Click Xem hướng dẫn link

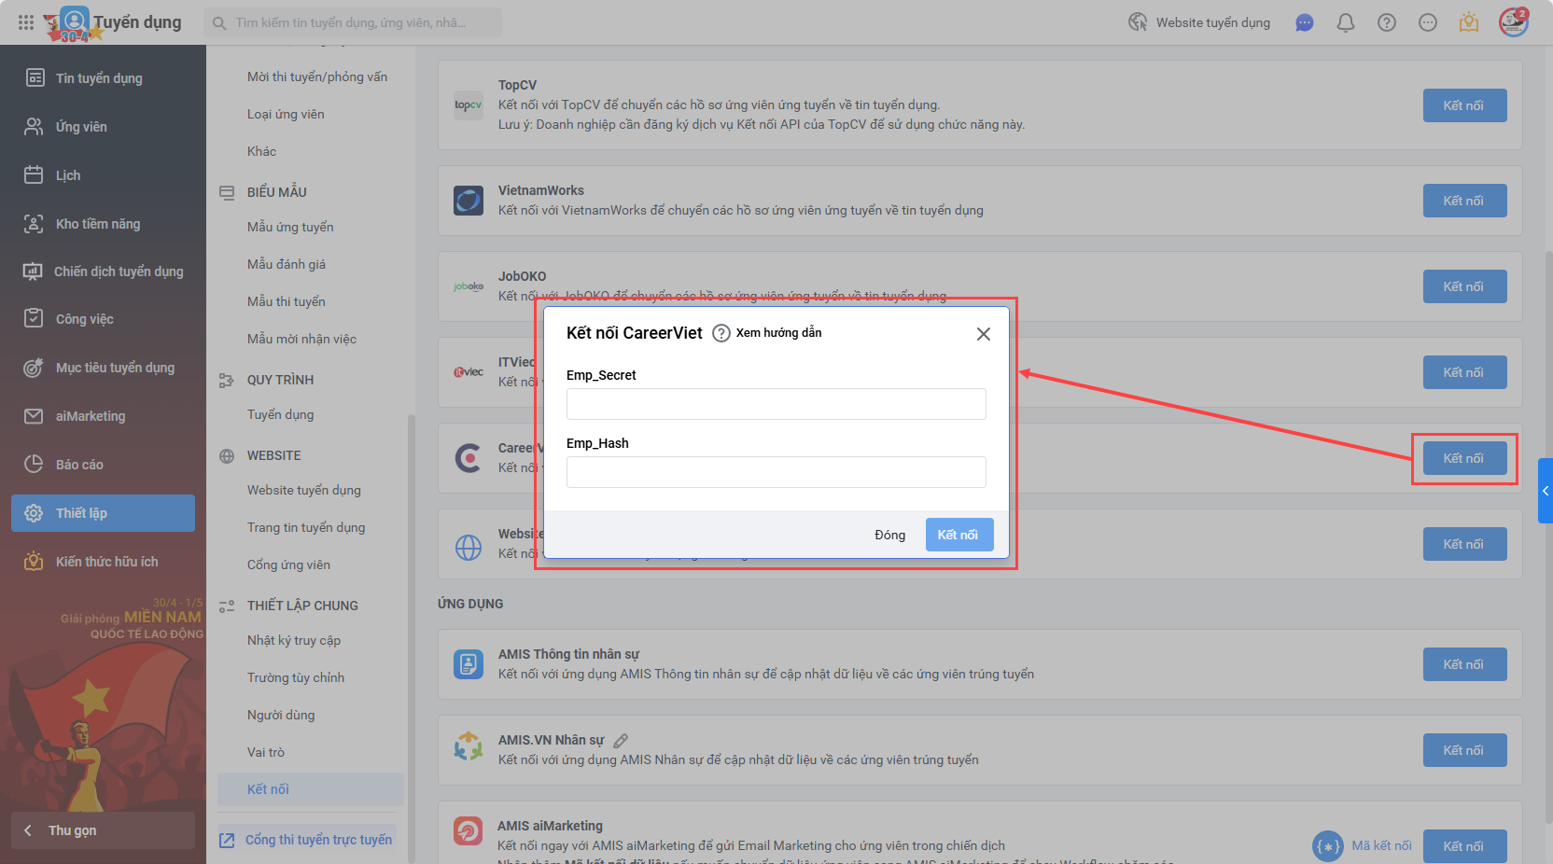[x=778, y=333]
